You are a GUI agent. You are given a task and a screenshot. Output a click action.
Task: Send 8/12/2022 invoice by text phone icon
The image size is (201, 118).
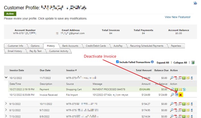(x=192, y=110)
